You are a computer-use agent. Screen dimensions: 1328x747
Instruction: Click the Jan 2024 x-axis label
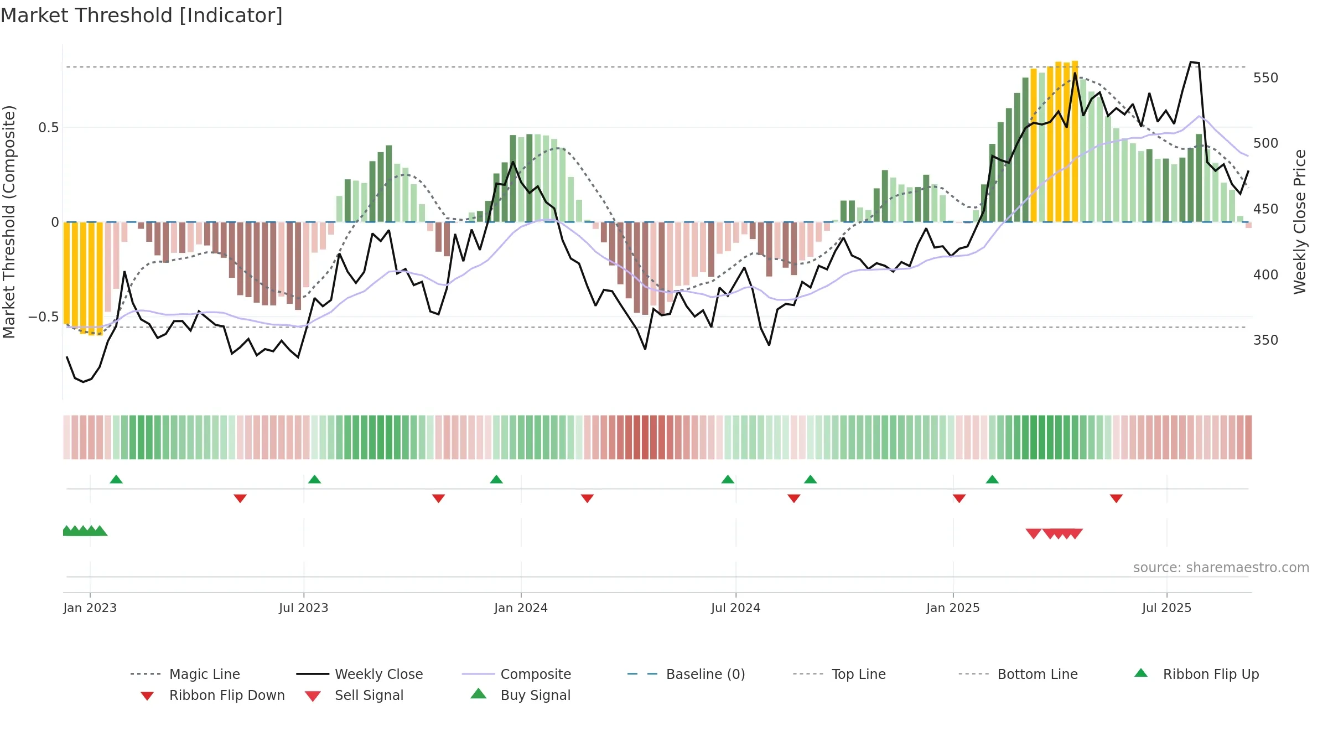click(521, 608)
